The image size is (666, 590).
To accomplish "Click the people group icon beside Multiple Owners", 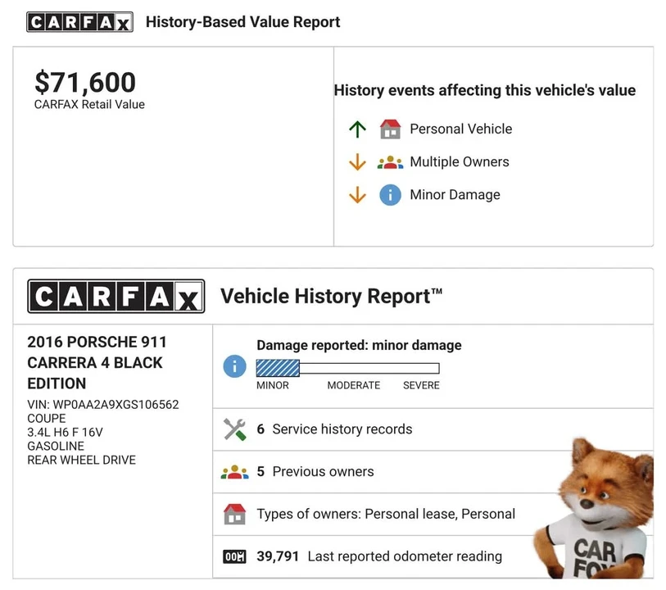I will 390,162.
